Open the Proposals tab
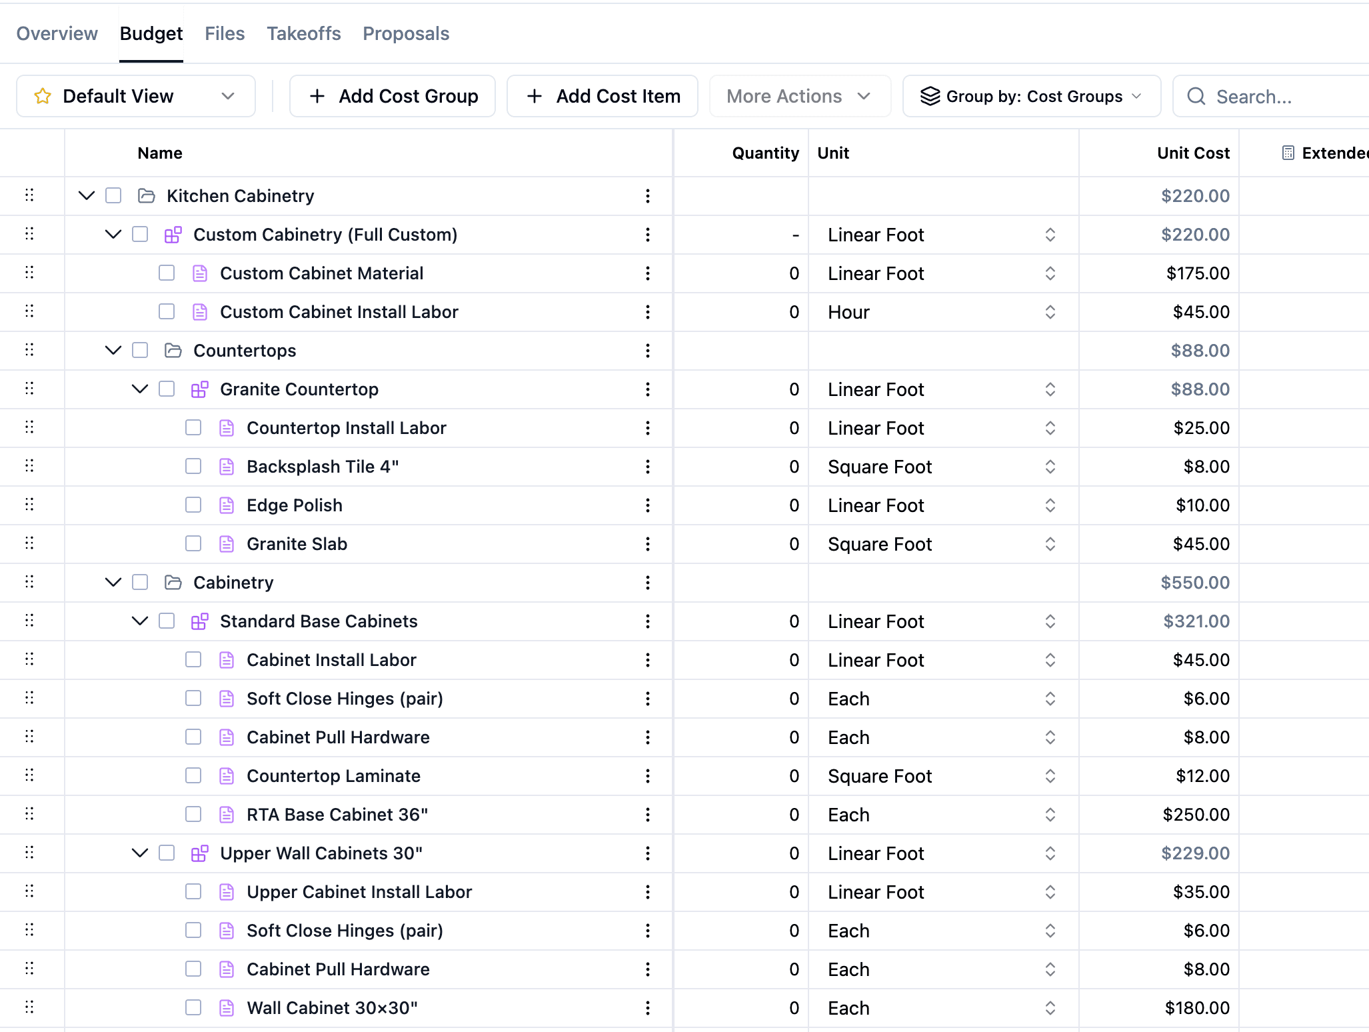 406,33
